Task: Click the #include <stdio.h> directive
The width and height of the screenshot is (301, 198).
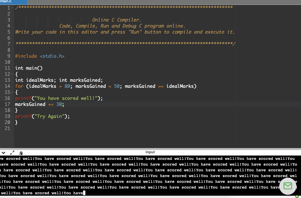Action: [x=40, y=56]
